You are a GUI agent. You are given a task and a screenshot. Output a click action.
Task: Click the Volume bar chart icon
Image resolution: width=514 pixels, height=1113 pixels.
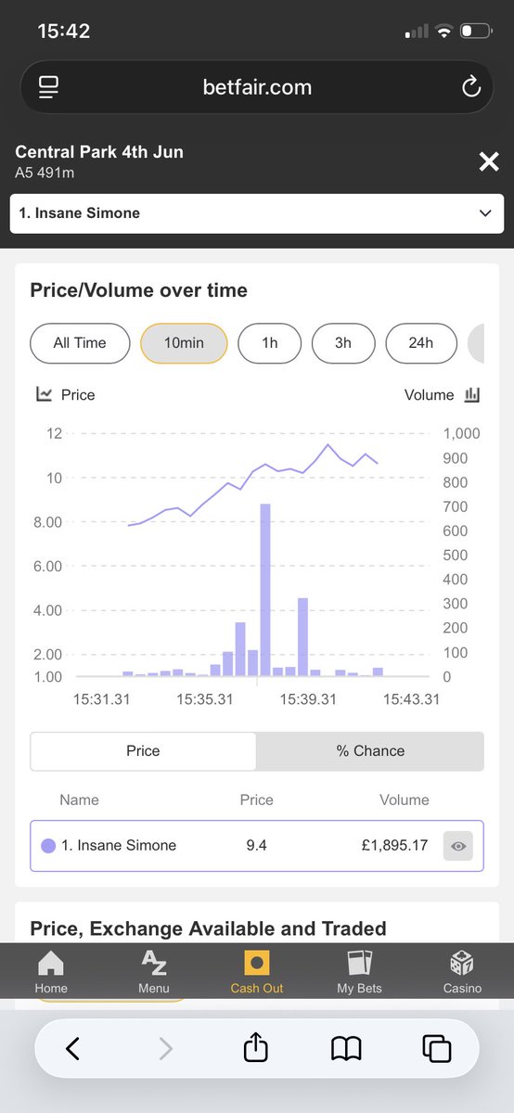pyautogui.click(x=472, y=394)
